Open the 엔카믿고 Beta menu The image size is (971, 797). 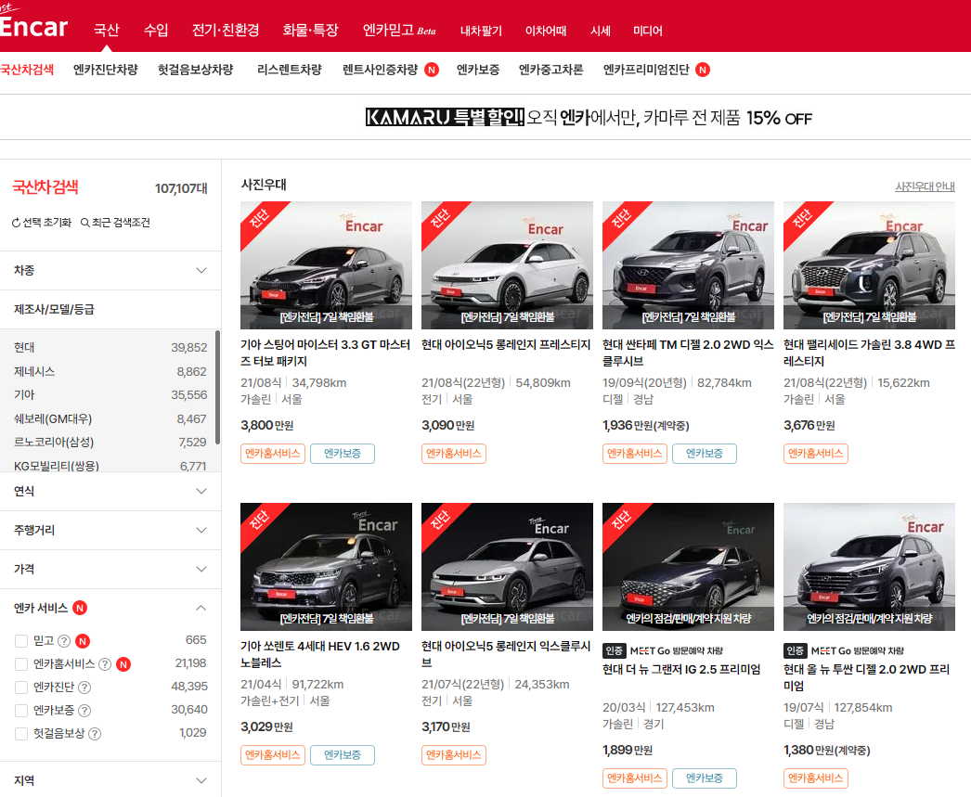[399, 30]
